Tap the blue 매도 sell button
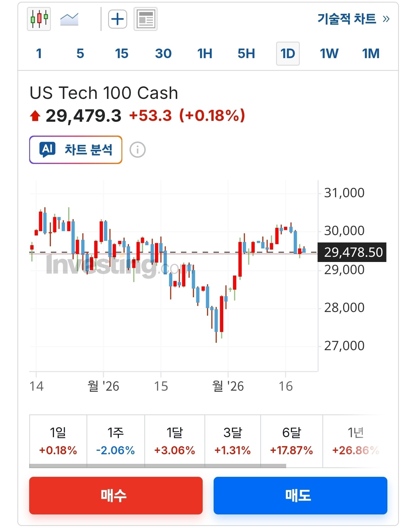This screenshot has height=528, width=416. (300, 496)
